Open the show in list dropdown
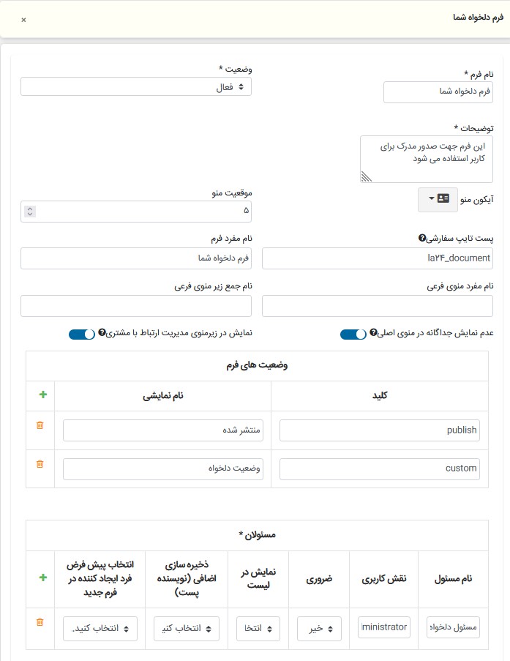 (258, 628)
